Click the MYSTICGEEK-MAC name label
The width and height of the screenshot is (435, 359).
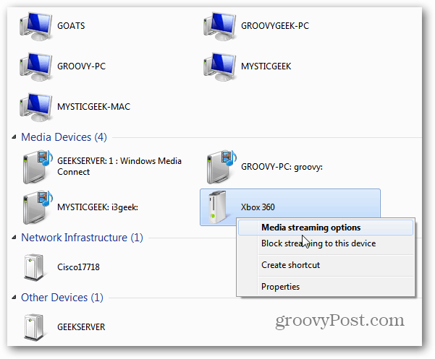(94, 107)
